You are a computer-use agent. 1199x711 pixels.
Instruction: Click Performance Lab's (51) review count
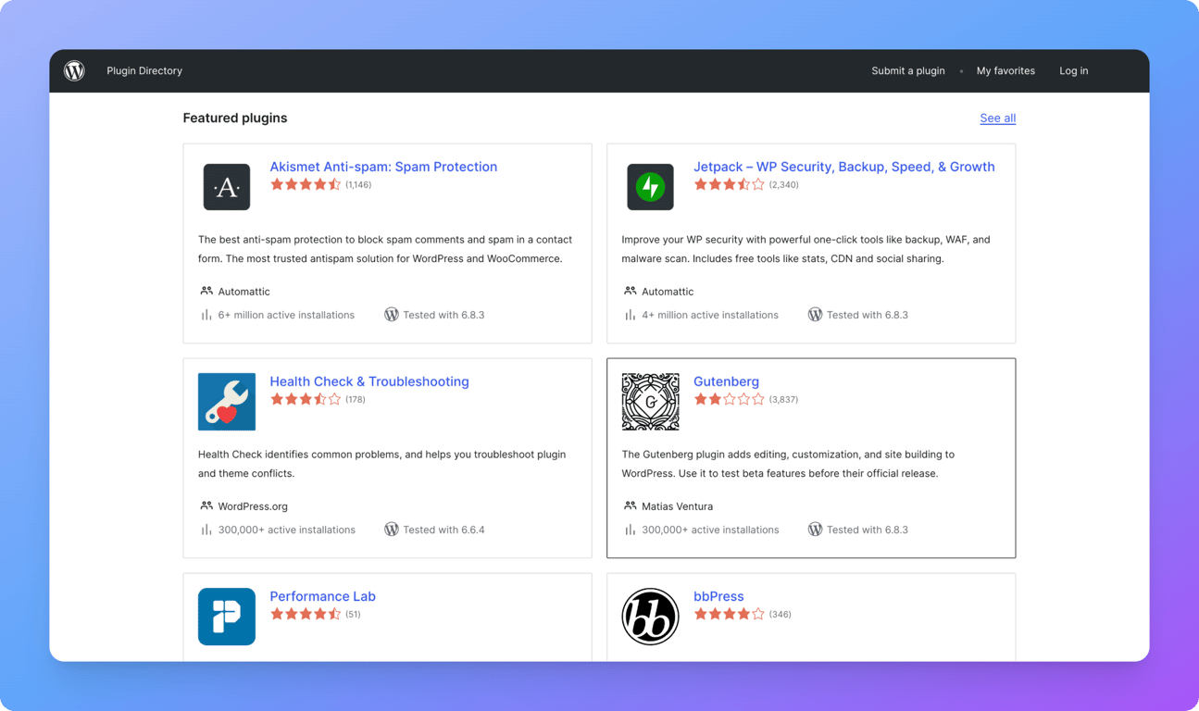click(353, 615)
